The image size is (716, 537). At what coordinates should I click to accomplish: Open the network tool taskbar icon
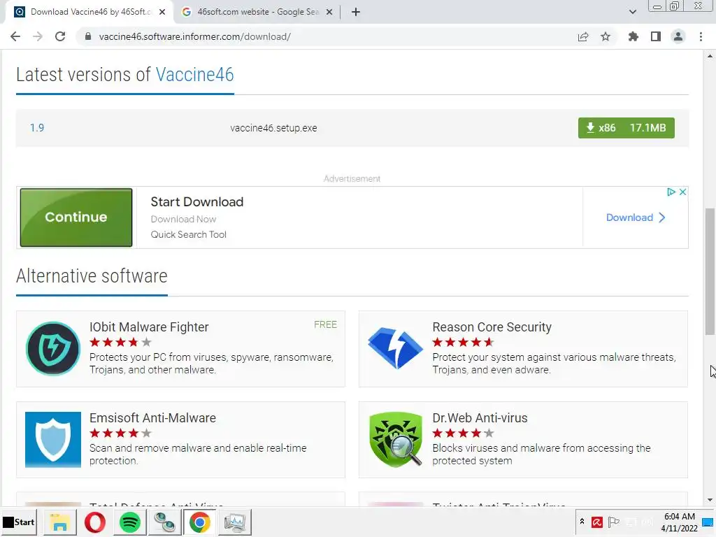pos(164,522)
